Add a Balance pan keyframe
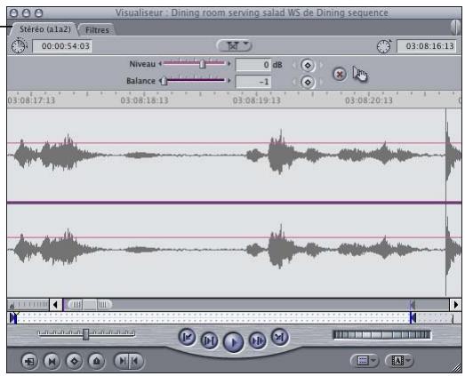The width and height of the screenshot is (465, 376). [308, 82]
